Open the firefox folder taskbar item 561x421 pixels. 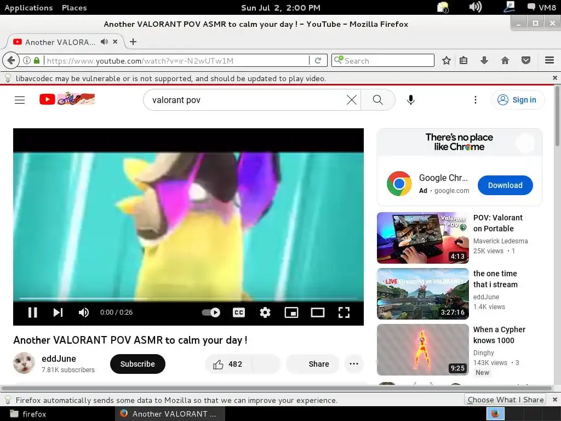point(28,414)
